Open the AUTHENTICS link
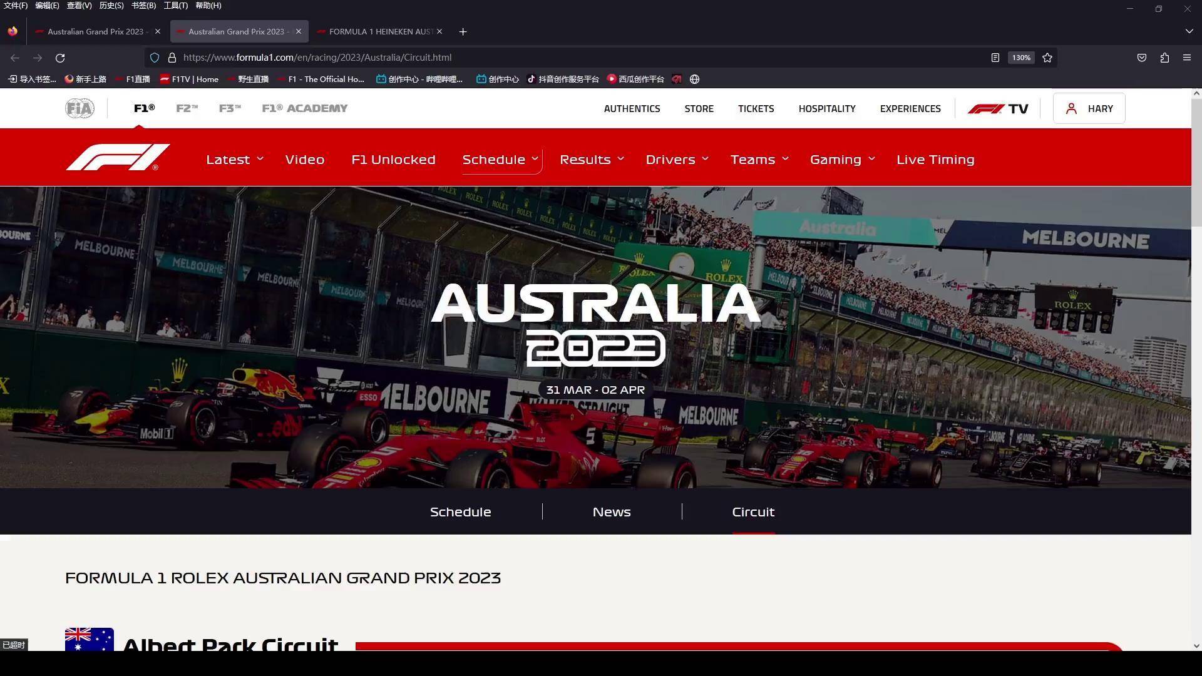Viewport: 1202px width, 676px height. click(632, 109)
